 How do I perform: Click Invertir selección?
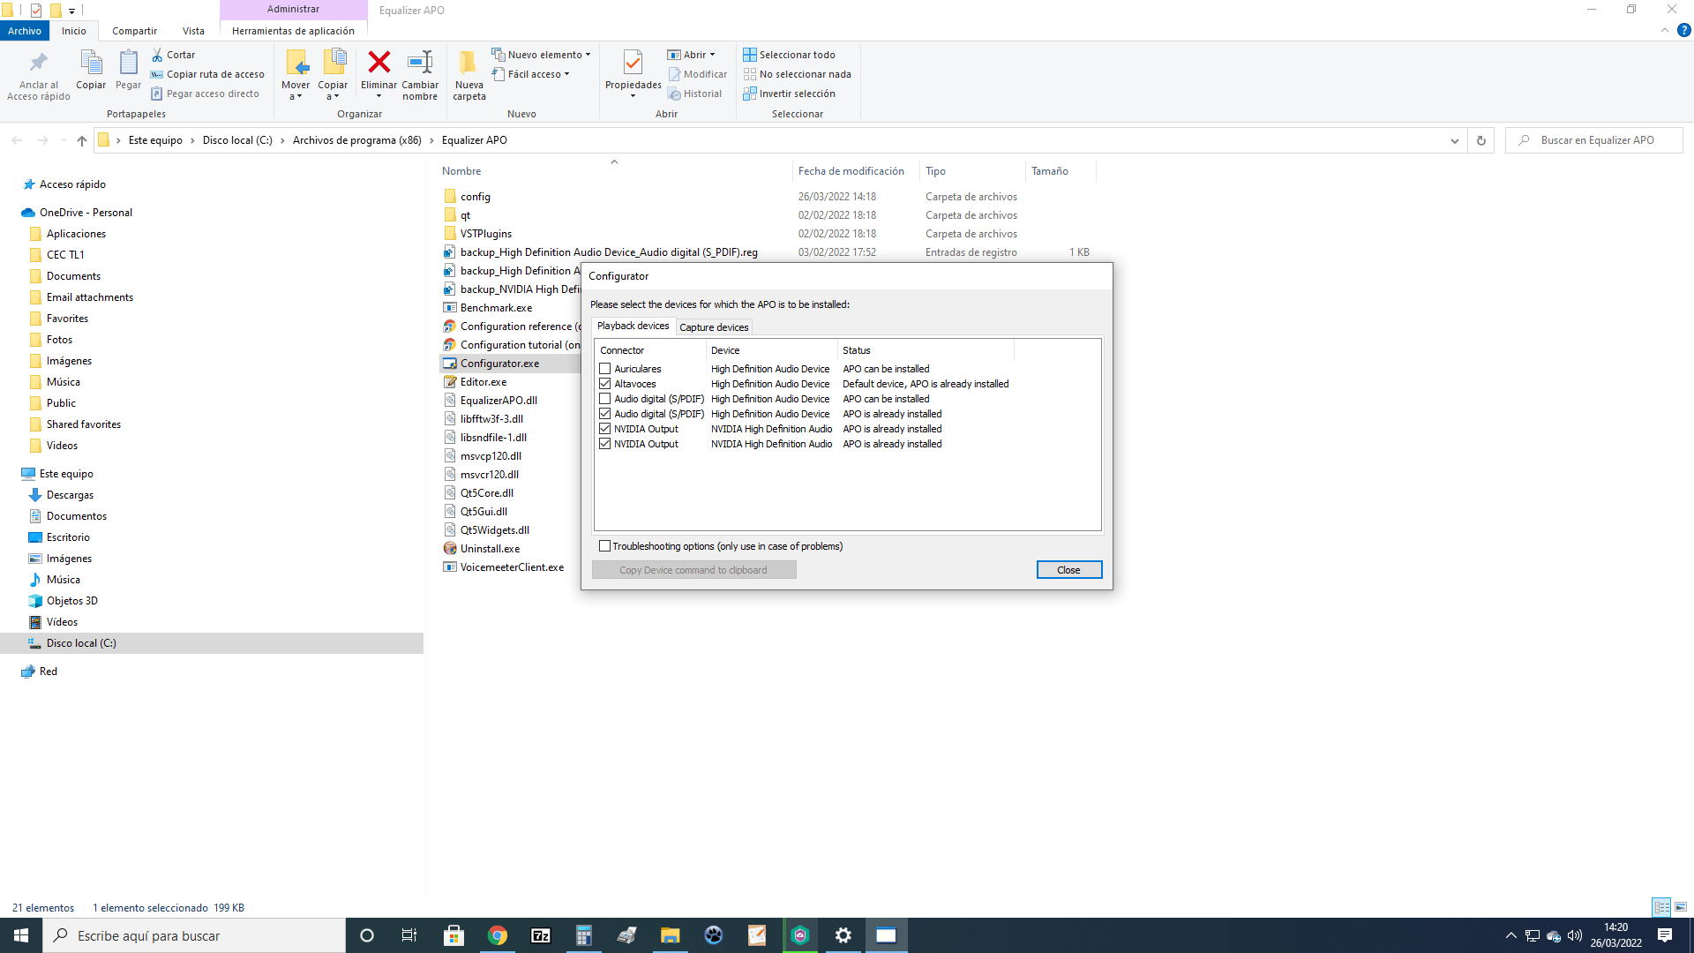point(789,94)
